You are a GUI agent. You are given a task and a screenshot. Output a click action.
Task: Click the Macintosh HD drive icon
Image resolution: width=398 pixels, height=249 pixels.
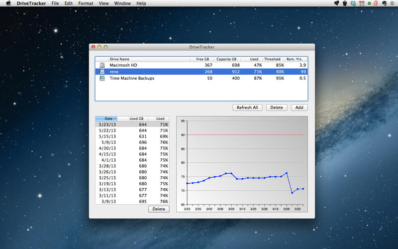click(x=102, y=65)
